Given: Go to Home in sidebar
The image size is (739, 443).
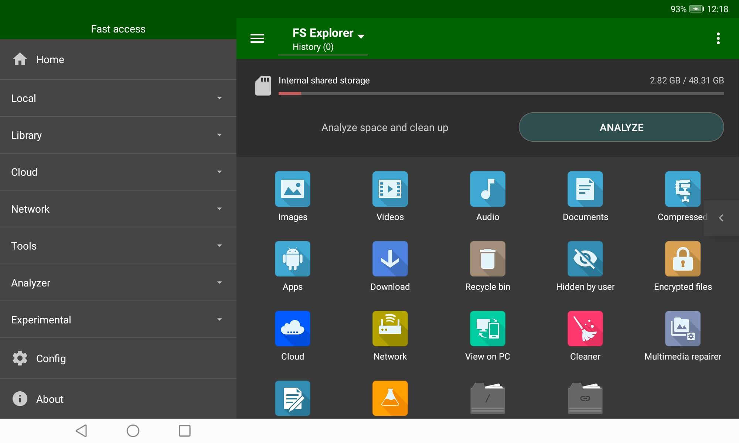Looking at the screenshot, I should coord(118,59).
